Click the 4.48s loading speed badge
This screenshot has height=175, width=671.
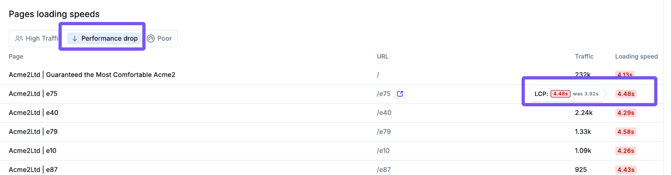click(625, 94)
